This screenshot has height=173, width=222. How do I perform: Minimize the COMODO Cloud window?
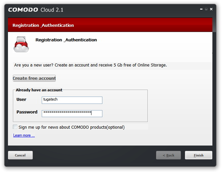point(201,9)
